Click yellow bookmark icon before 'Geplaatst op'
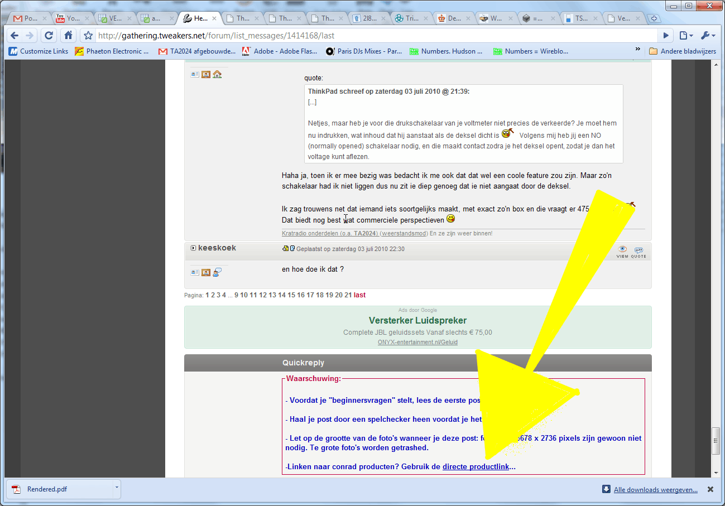Screen dimensions: 725x506 [285, 249]
